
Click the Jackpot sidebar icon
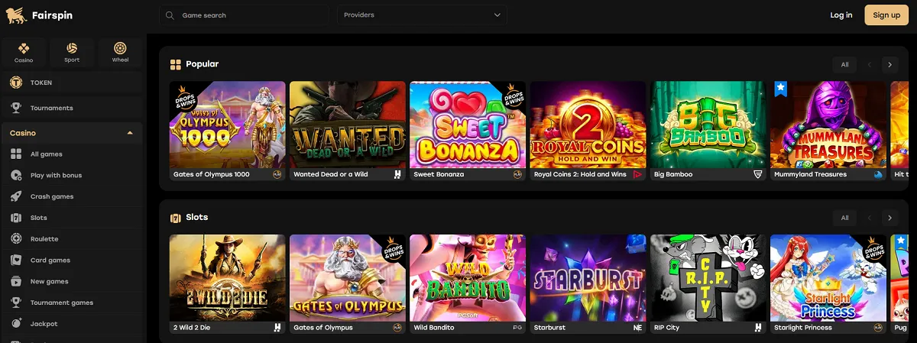click(x=15, y=324)
